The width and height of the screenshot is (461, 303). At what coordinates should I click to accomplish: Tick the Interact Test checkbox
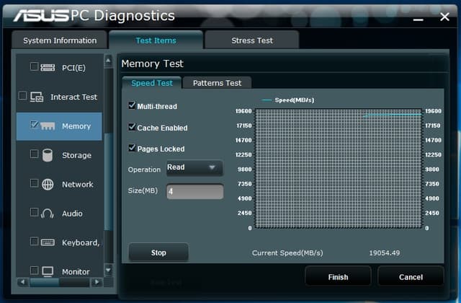coord(22,95)
